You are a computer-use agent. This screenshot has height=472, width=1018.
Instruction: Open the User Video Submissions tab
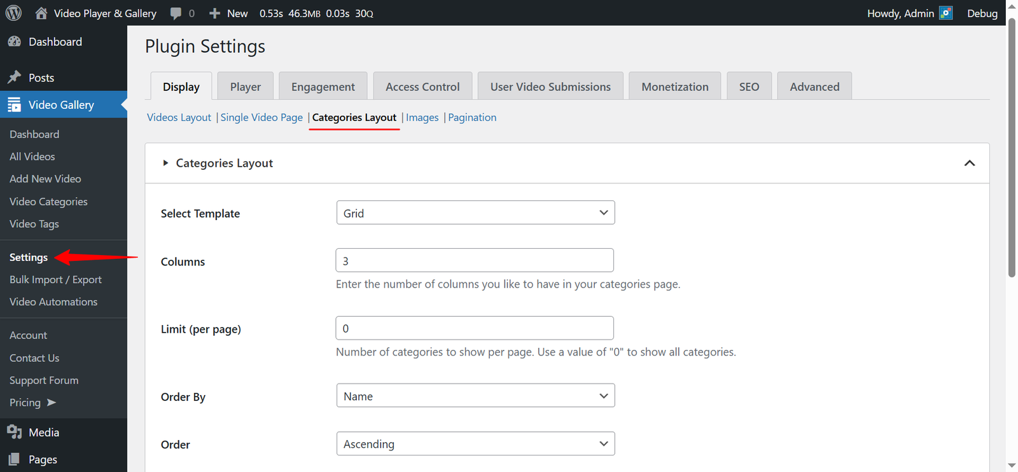(x=550, y=87)
